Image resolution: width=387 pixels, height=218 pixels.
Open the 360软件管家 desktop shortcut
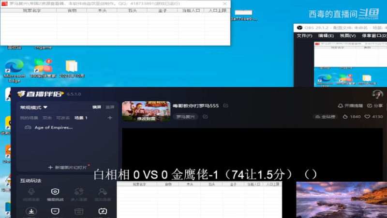coord(43,68)
